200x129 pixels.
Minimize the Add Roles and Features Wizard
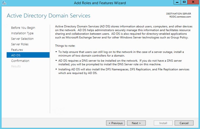pos(177,2)
